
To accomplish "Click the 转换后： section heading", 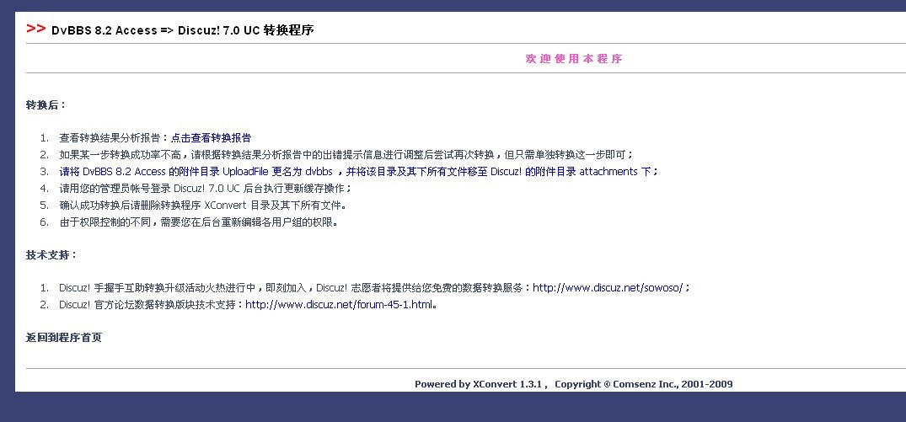I will (x=46, y=104).
